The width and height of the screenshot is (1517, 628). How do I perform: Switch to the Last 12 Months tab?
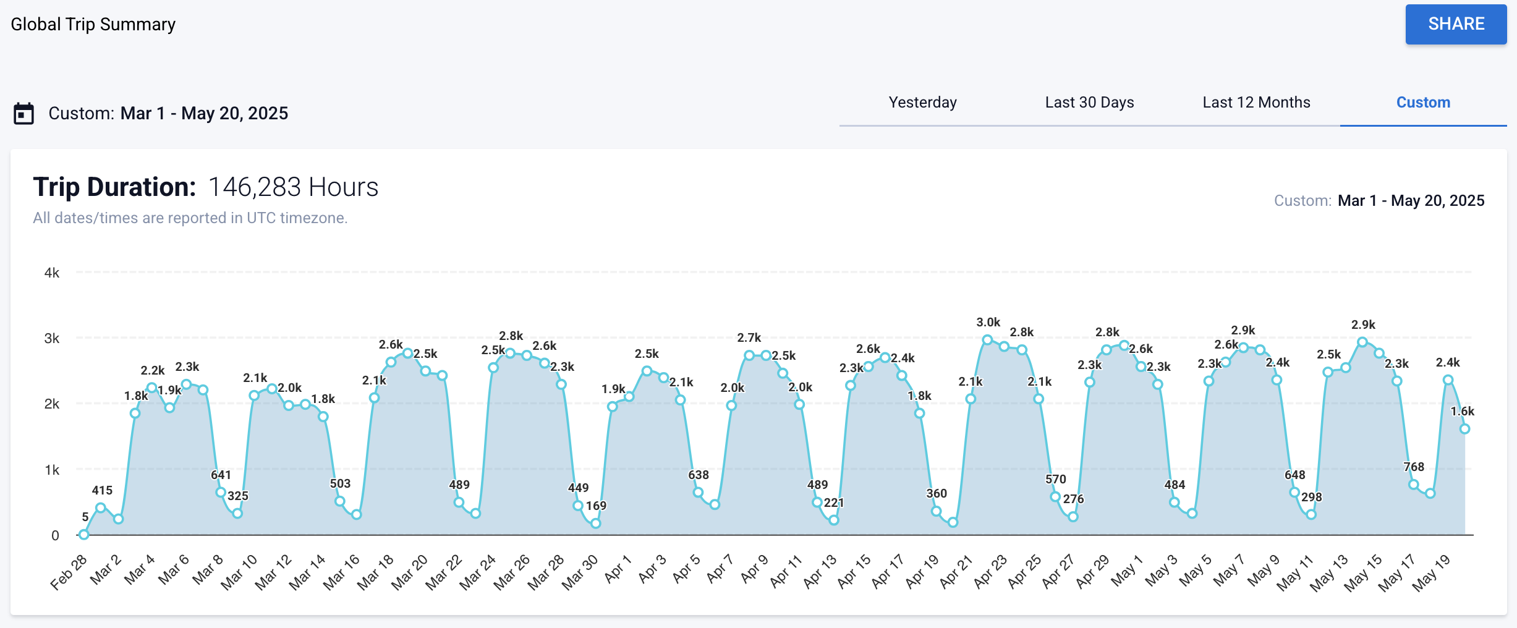1256,103
